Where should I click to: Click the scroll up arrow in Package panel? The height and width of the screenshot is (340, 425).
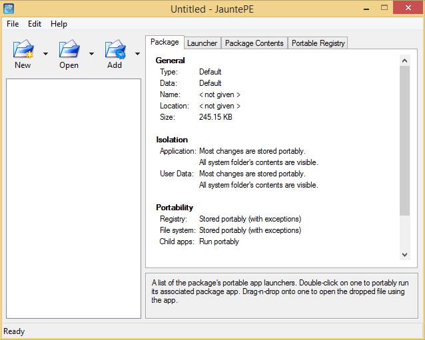point(404,61)
